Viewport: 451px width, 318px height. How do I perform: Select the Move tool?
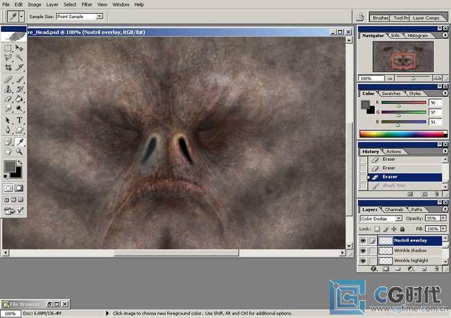pyautogui.click(x=19, y=48)
